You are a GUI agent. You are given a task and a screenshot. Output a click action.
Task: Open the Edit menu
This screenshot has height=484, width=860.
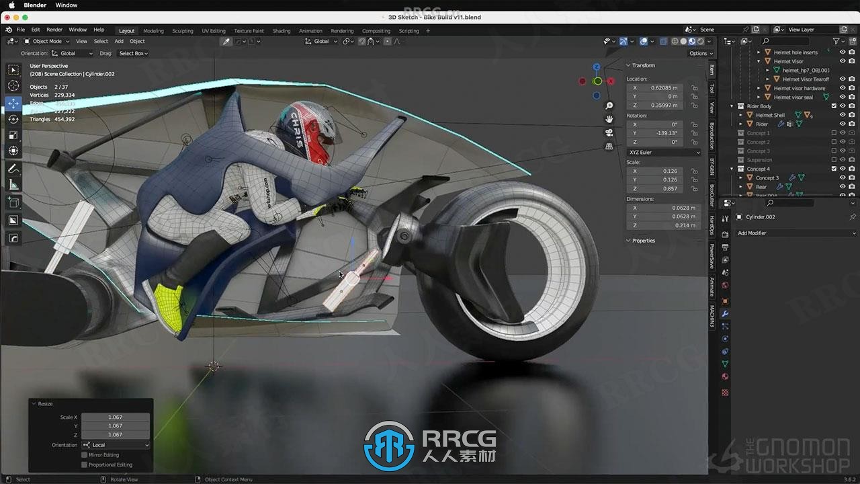[x=36, y=30]
